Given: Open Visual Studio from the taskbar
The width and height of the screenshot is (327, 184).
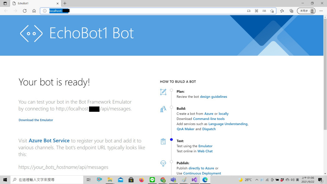Looking at the screenshot, I should point(194,180).
